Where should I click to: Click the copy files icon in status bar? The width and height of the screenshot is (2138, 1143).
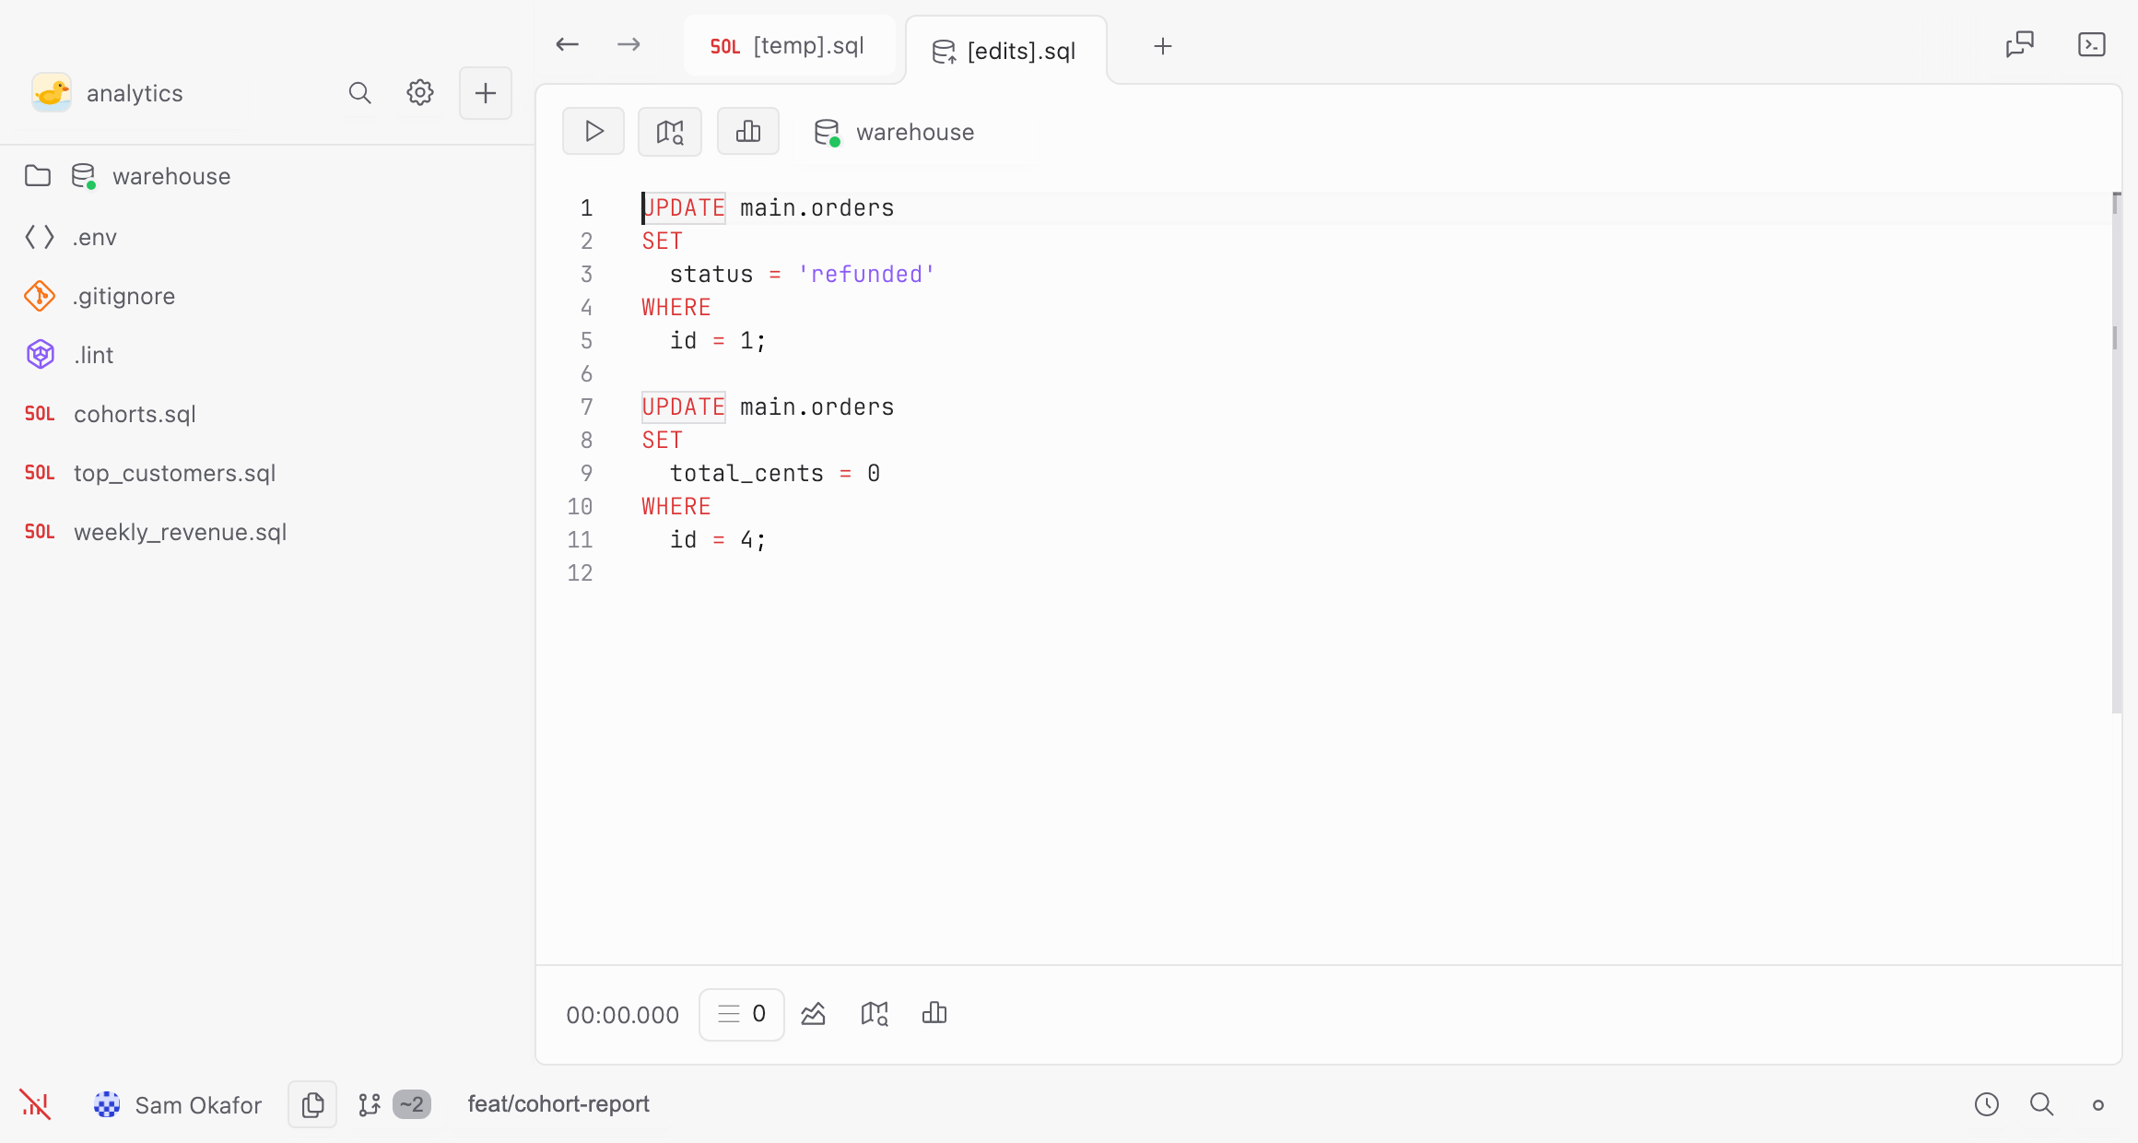[x=312, y=1104]
